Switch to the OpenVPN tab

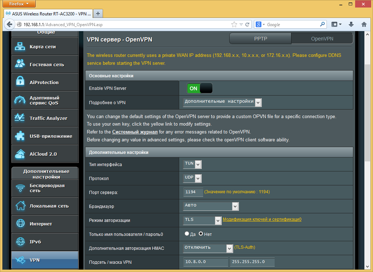[322, 39]
